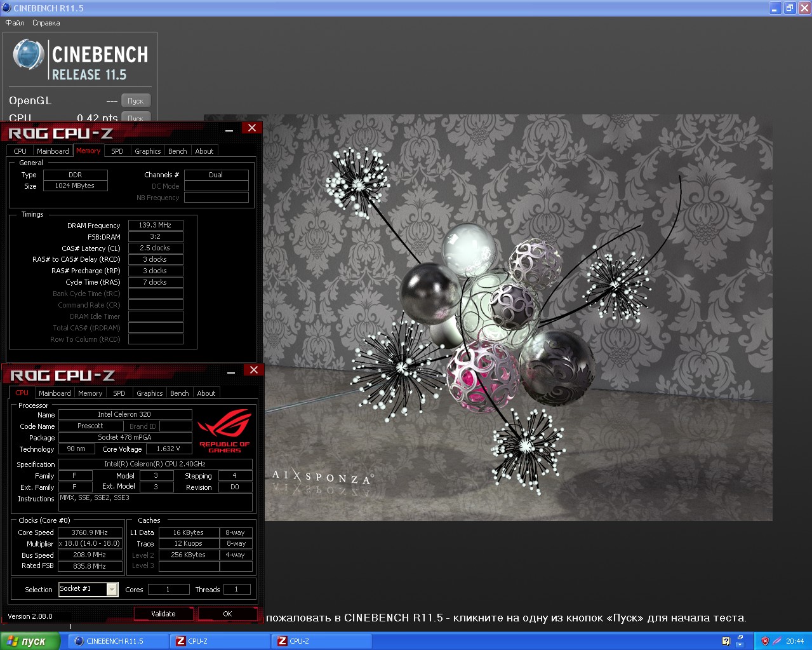Select Memory tab in upper CPU-Z window
The width and height of the screenshot is (812, 650).
88,151
